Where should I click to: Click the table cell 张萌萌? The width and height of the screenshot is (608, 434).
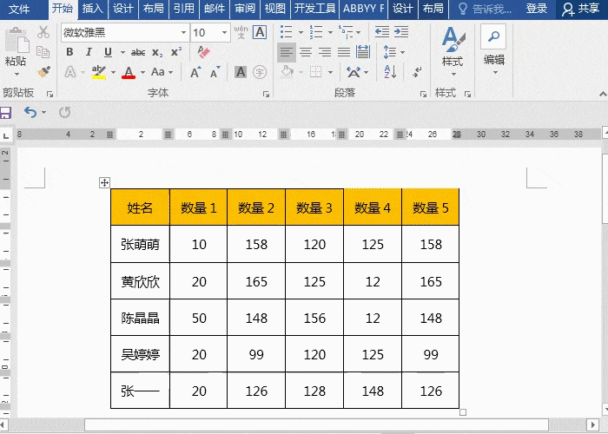coord(140,244)
